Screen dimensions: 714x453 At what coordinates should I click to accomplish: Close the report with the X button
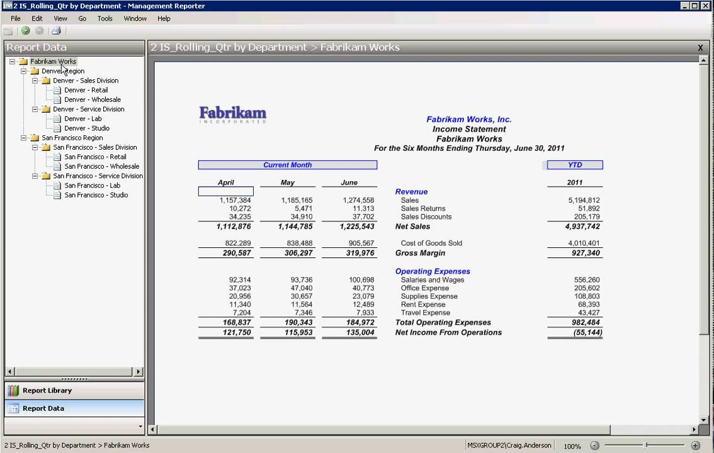700,47
